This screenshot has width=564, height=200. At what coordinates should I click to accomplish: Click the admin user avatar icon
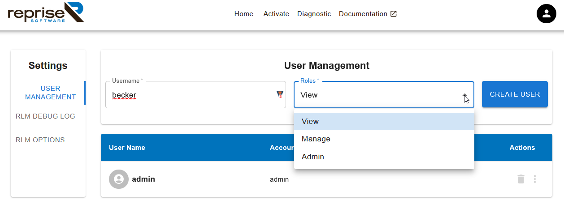click(x=118, y=179)
